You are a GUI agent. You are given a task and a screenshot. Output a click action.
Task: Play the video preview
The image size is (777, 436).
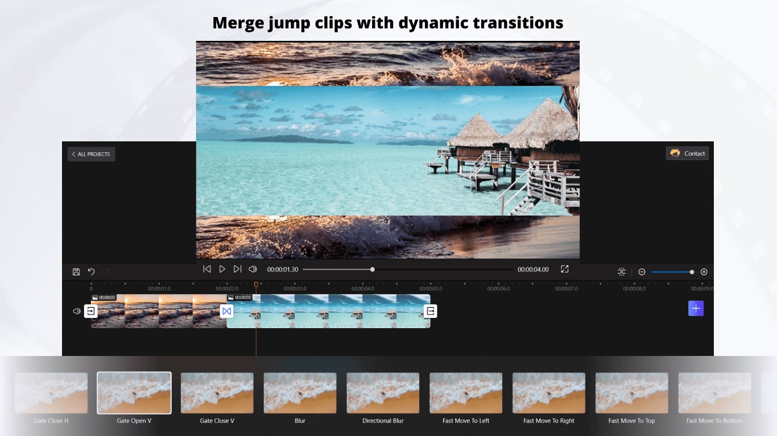click(222, 269)
